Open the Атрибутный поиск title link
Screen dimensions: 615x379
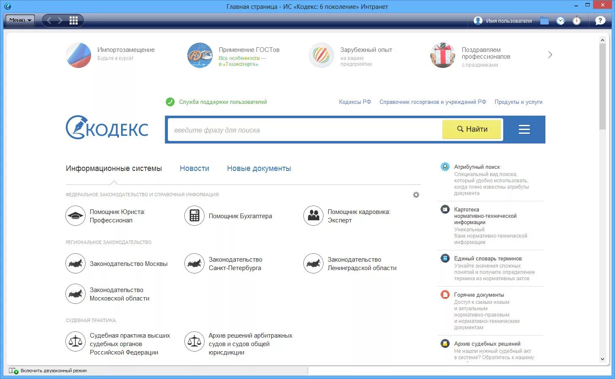(x=477, y=167)
